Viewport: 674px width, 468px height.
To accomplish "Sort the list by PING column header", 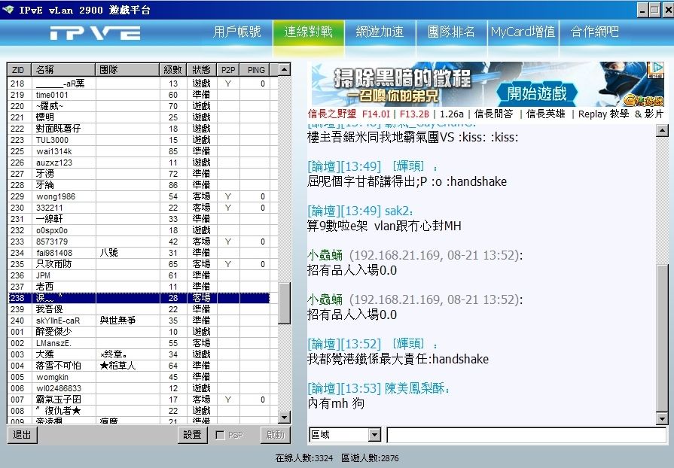I will 256,70.
